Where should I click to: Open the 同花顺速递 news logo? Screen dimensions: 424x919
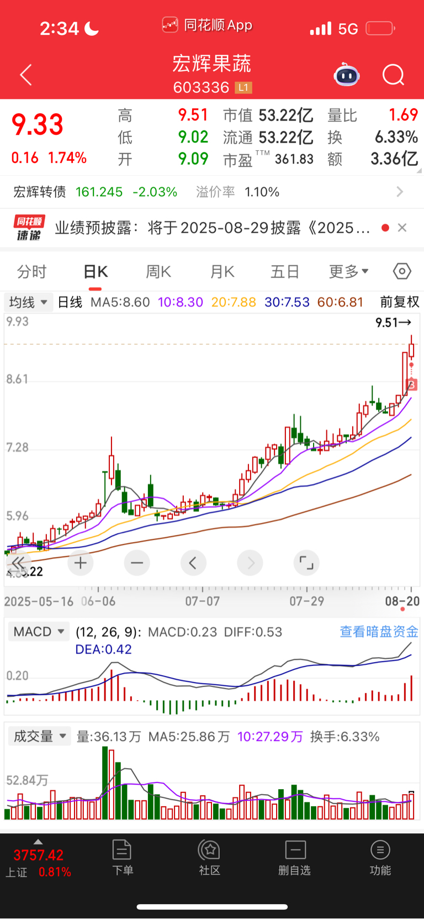pos(29,228)
